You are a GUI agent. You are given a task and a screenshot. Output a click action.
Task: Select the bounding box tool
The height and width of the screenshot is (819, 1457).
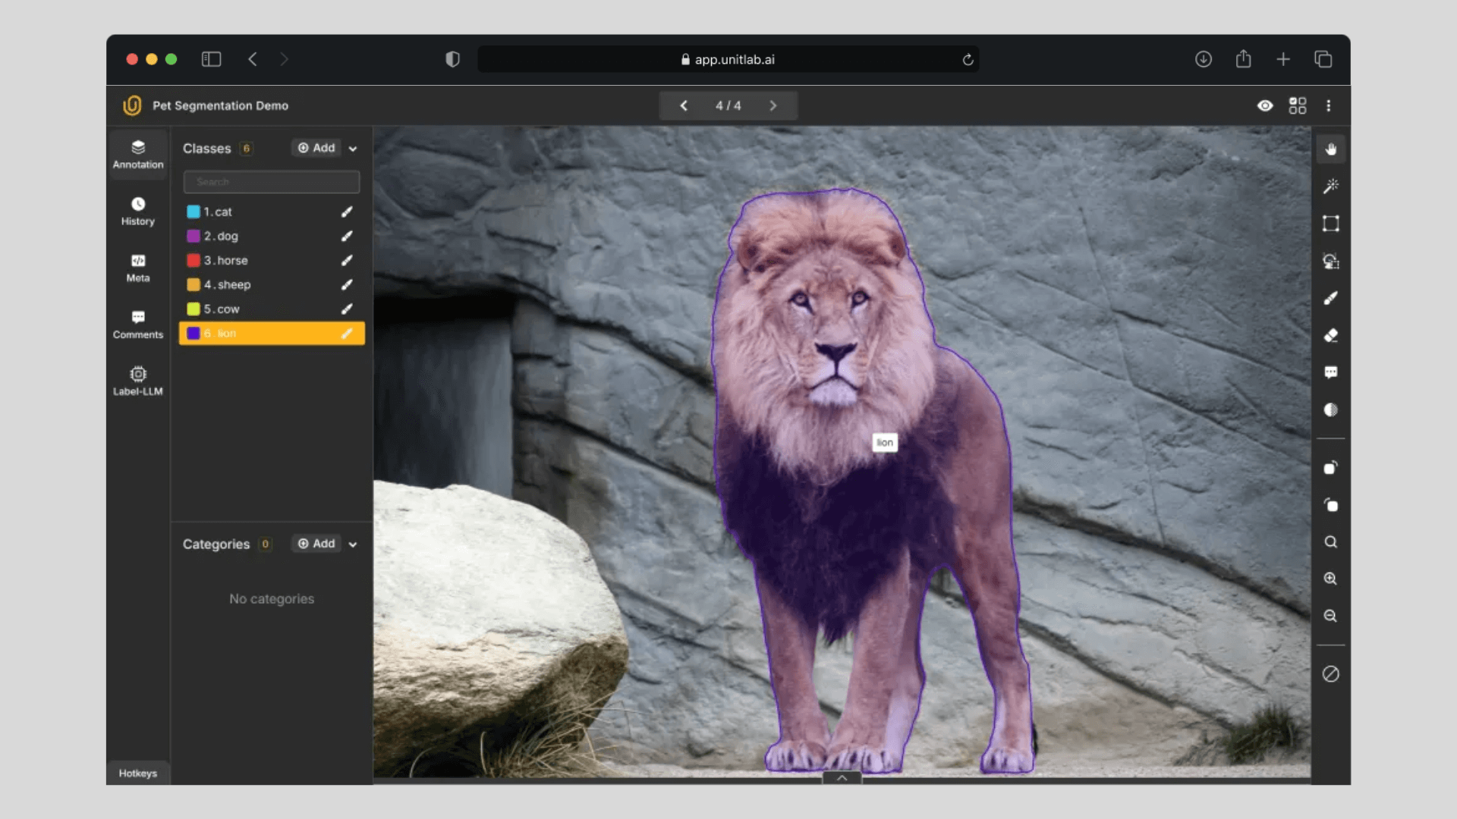coord(1330,223)
